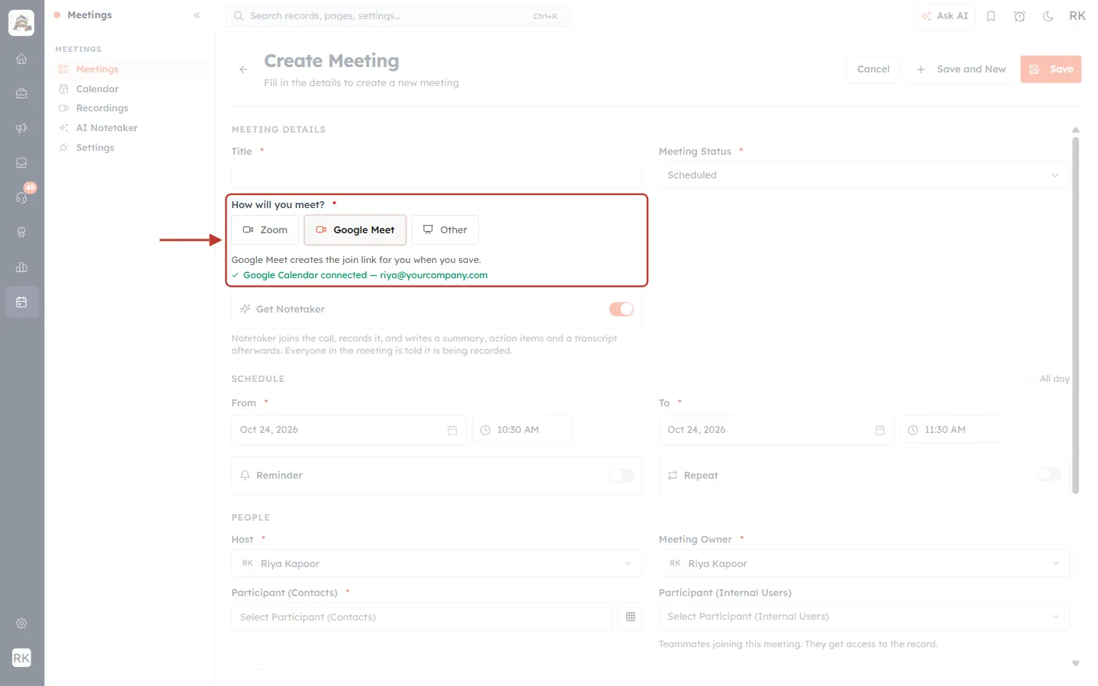Screen dimensions: 1098x686
Task: Enable the Repeat switch
Action: tap(1049, 474)
